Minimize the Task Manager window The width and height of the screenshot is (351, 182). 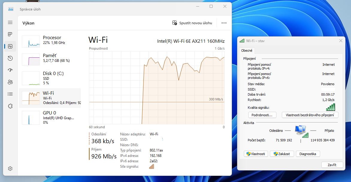pyautogui.click(x=198, y=6)
